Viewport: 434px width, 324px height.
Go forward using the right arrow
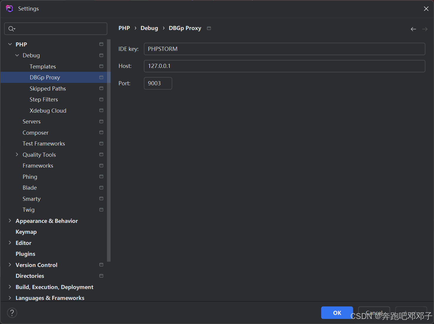click(x=425, y=29)
